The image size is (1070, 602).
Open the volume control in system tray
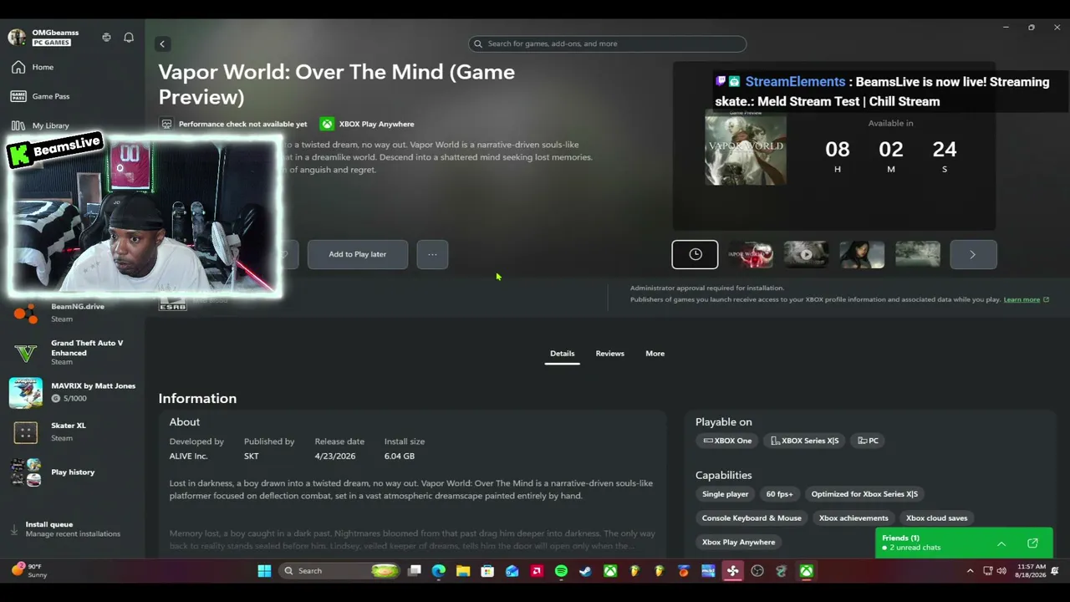coord(1001,571)
